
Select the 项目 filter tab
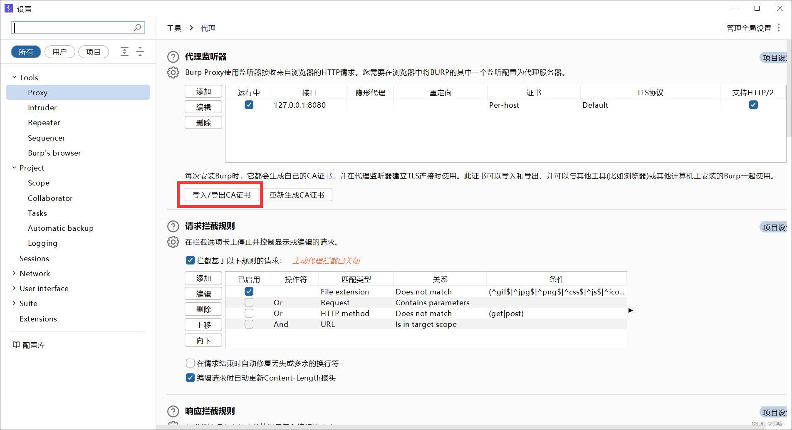[94, 52]
